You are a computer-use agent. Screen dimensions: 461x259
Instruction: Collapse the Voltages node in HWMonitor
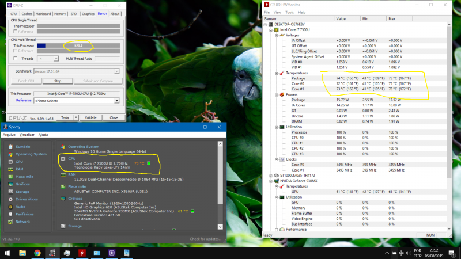coord(277,35)
